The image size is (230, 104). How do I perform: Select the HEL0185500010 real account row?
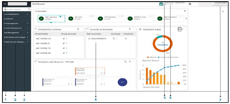pyautogui.click(x=111, y=39)
